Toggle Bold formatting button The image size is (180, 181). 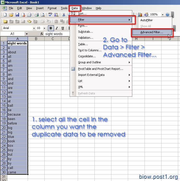pos(51,28)
